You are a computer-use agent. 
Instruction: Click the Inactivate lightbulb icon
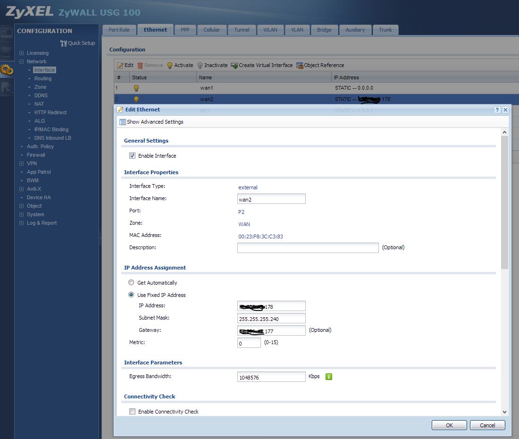[x=200, y=66]
